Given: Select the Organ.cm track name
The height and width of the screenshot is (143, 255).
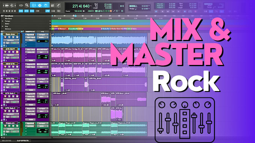Looking at the screenshot, I should [10, 123].
